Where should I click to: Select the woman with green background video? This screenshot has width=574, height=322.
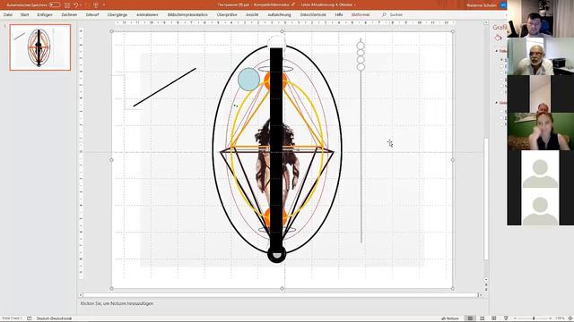[x=540, y=131]
